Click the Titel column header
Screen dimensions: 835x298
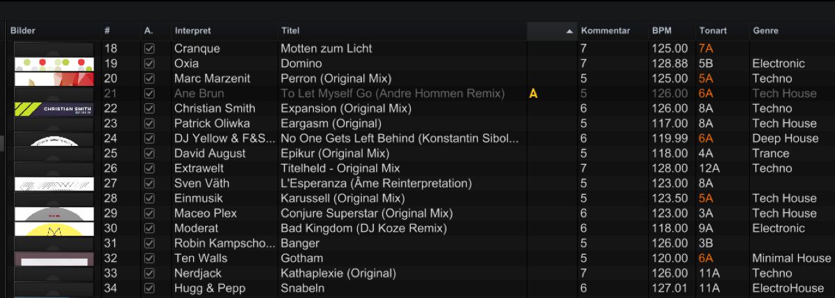pos(290,31)
